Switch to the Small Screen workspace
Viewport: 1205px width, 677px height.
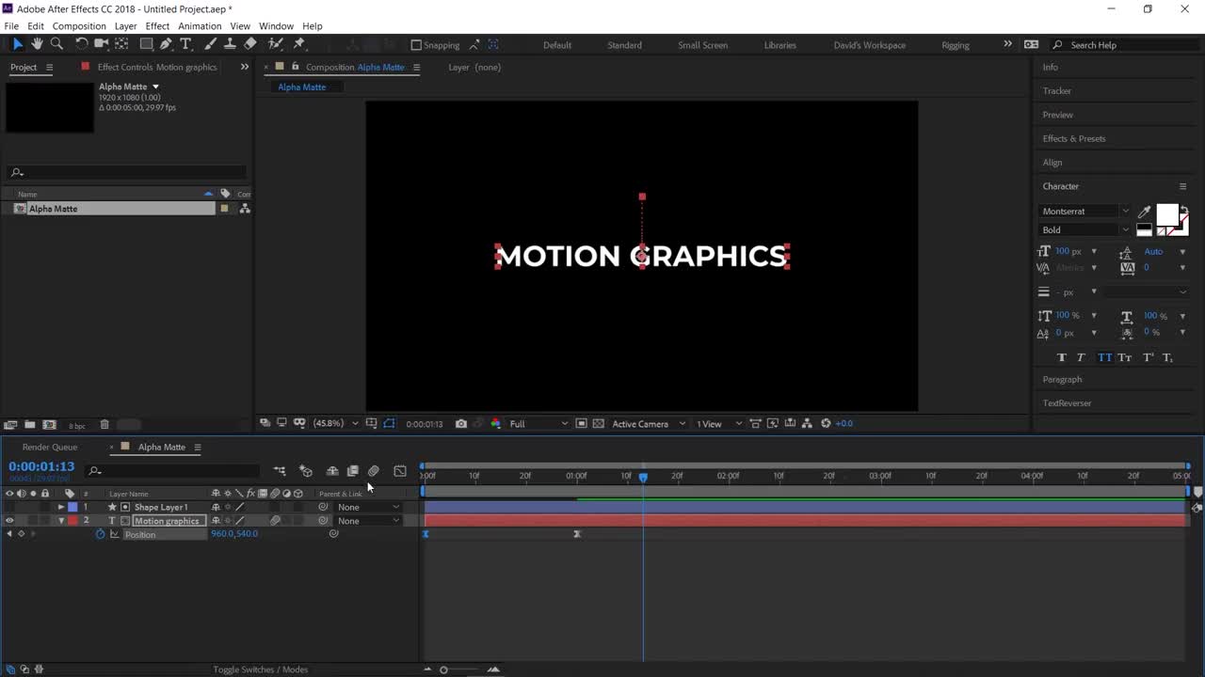point(702,45)
